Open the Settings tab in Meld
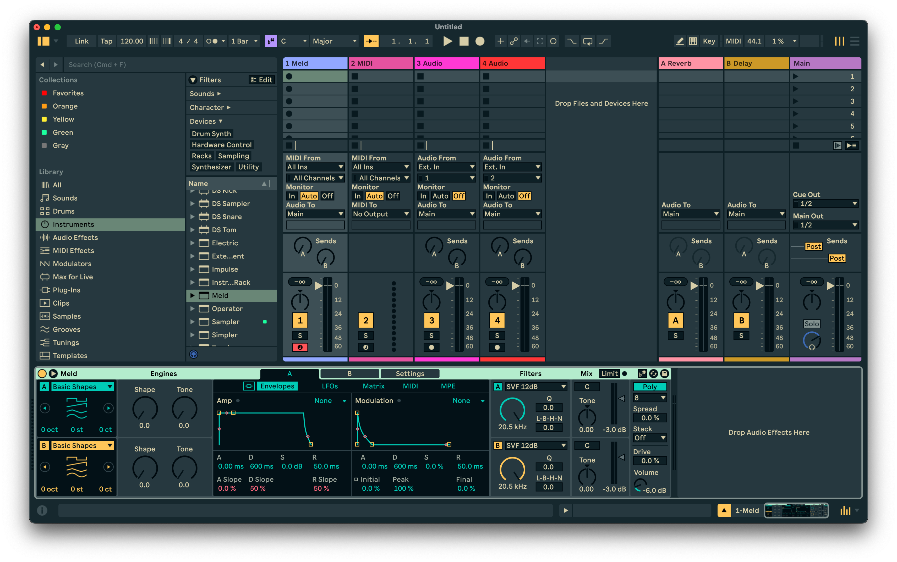The image size is (897, 562). pos(410,373)
